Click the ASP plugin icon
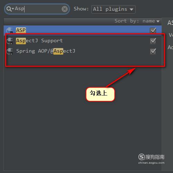 10,30
